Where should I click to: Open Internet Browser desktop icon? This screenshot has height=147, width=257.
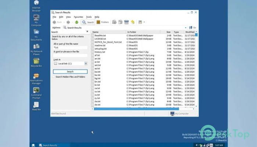click(x=36, y=6)
